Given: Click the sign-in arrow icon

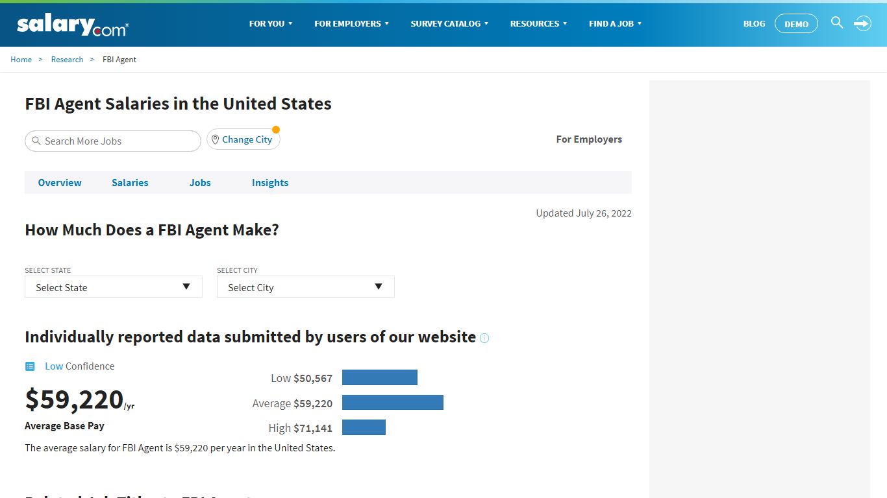Looking at the screenshot, I should pyautogui.click(x=862, y=23).
